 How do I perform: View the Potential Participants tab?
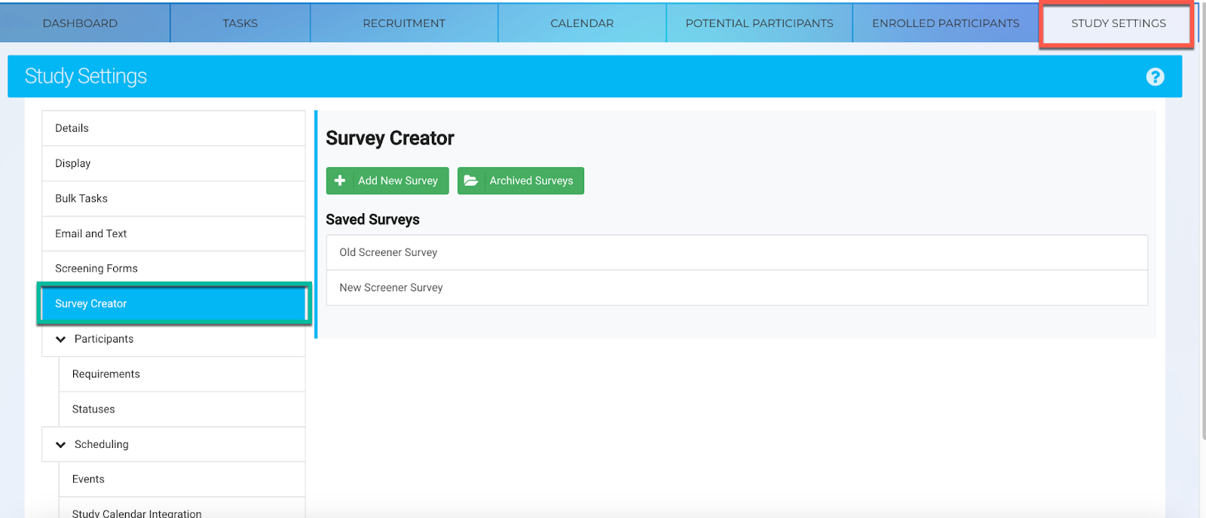759,23
